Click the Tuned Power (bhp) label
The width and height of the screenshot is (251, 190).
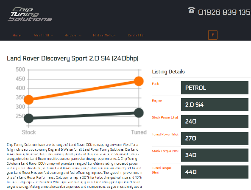tap(165, 134)
